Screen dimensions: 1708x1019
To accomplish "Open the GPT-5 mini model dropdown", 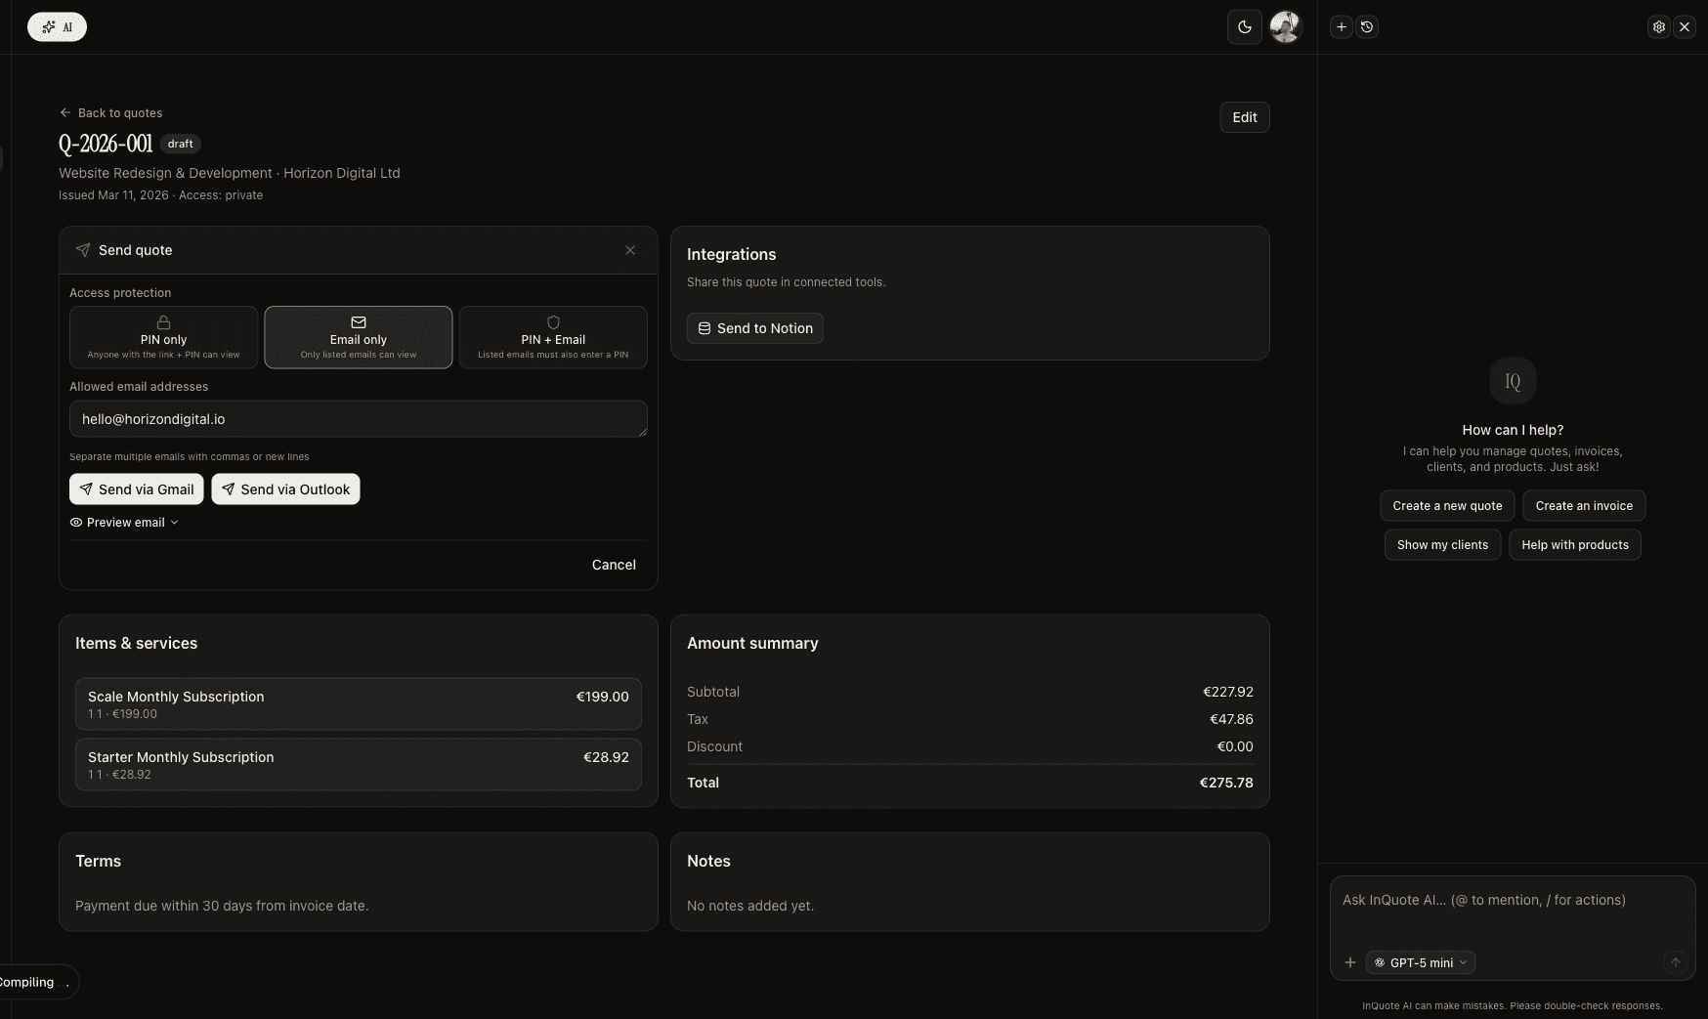I will (x=1421, y=962).
